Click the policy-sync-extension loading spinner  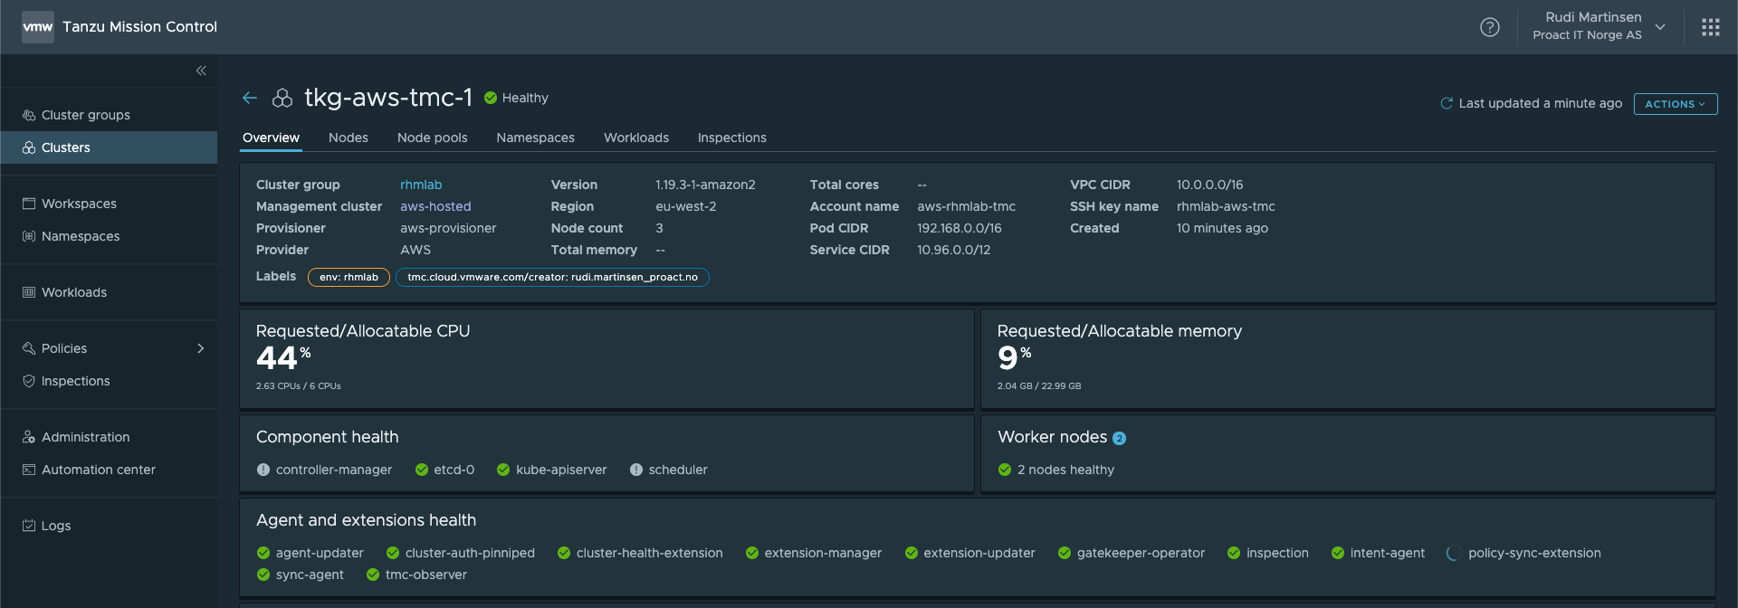(1454, 554)
